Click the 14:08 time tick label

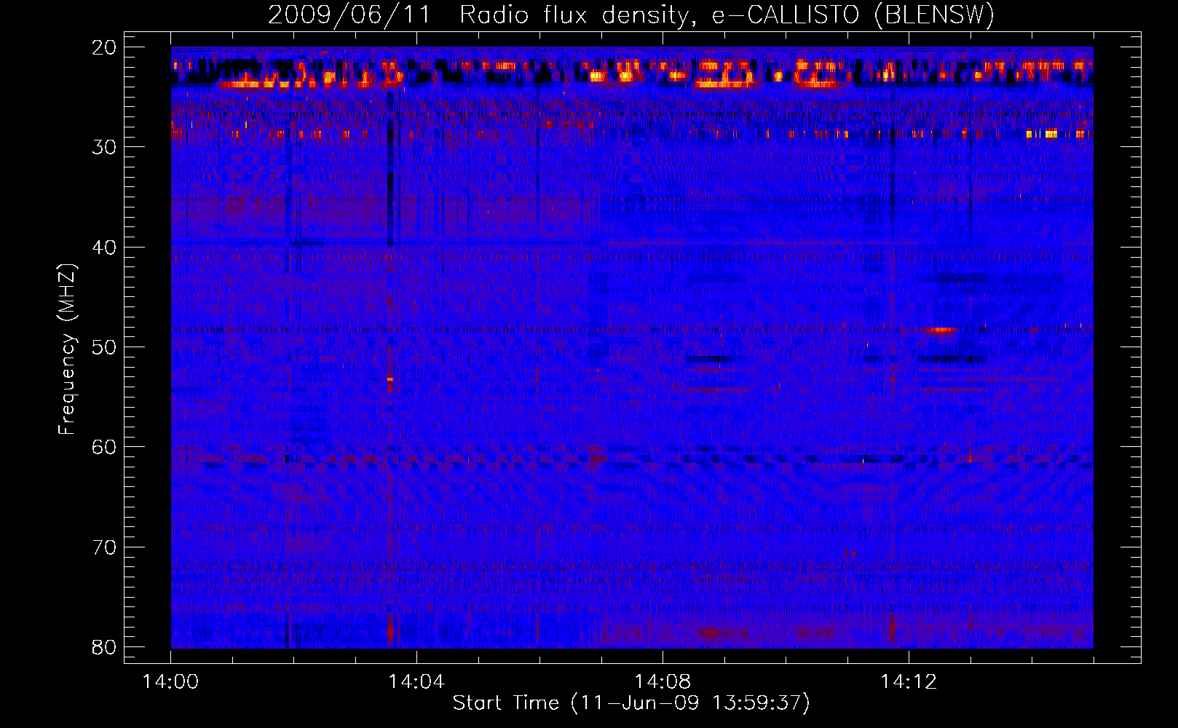(663, 682)
